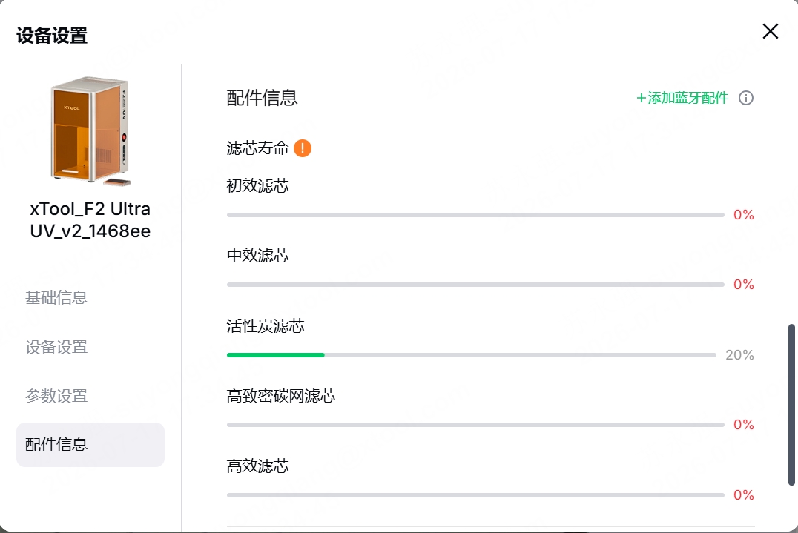This screenshot has width=798, height=533.
Task: Click the 20% value for activated carbon
Action: click(x=739, y=355)
